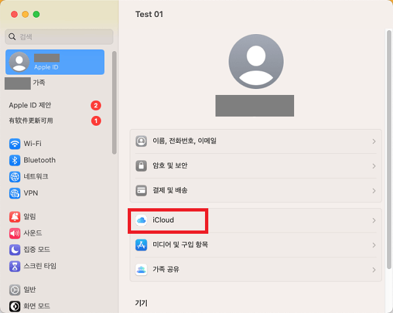Click the 스크린 타임 label text

point(40,266)
